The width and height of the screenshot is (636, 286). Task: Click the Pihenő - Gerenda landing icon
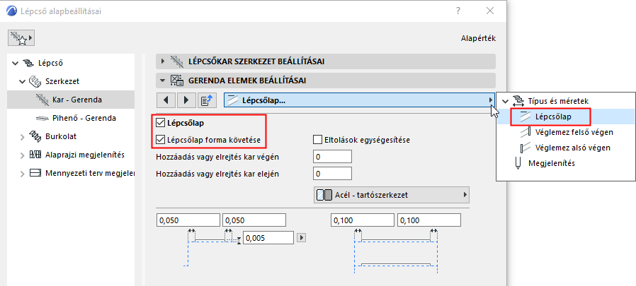pos(42,118)
